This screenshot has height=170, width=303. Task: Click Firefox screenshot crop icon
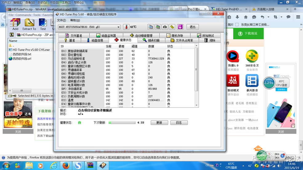[275, 17]
